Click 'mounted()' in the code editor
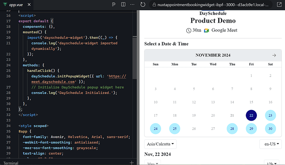 point(32,32)
